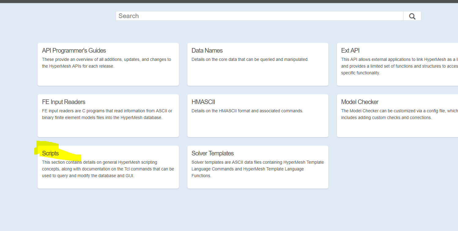Click the Data Names description about core data
Screen dimensions: 458x231
coord(250,59)
